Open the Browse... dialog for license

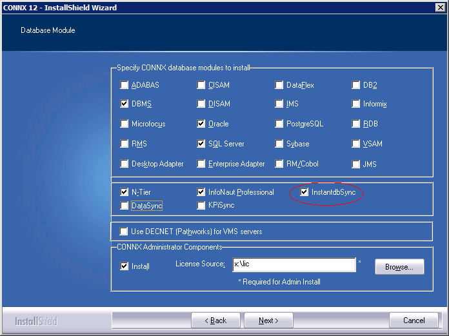point(399,267)
